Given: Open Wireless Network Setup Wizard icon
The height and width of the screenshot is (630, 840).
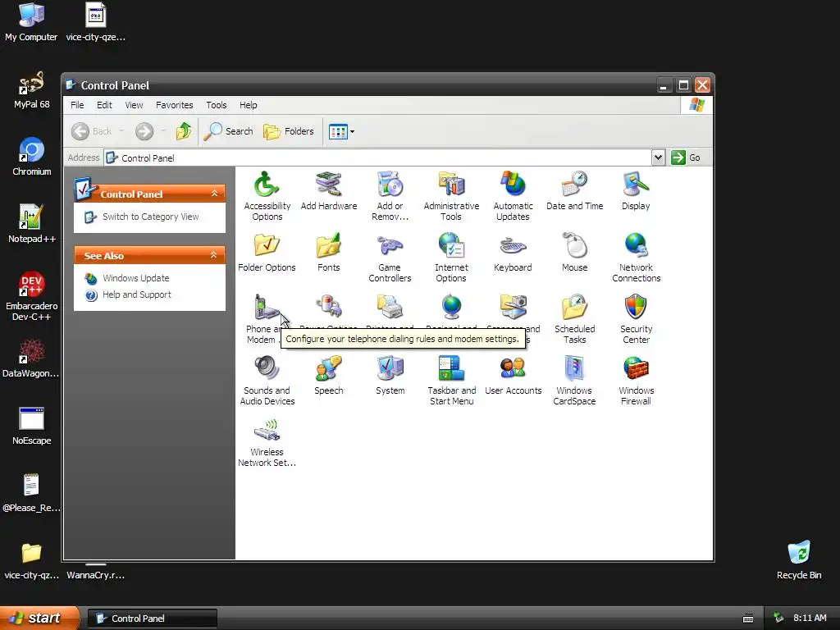Looking at the screenshot, I should (x=267, y=431).
